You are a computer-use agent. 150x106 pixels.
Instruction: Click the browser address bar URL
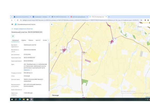[x=81, y=20]
